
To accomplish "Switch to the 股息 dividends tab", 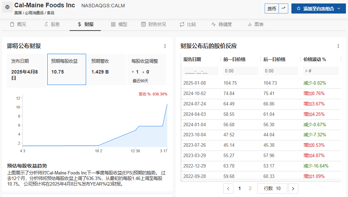I will click(x=52, y=24).
